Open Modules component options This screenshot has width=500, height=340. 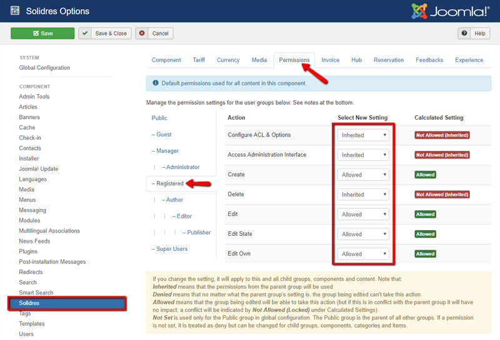(29, 220)
